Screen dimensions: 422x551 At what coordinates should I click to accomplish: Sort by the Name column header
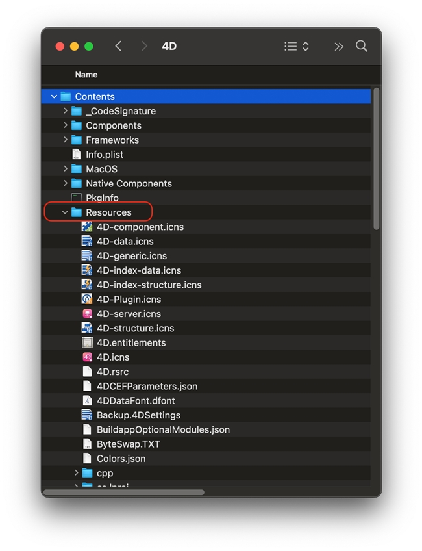86,75
